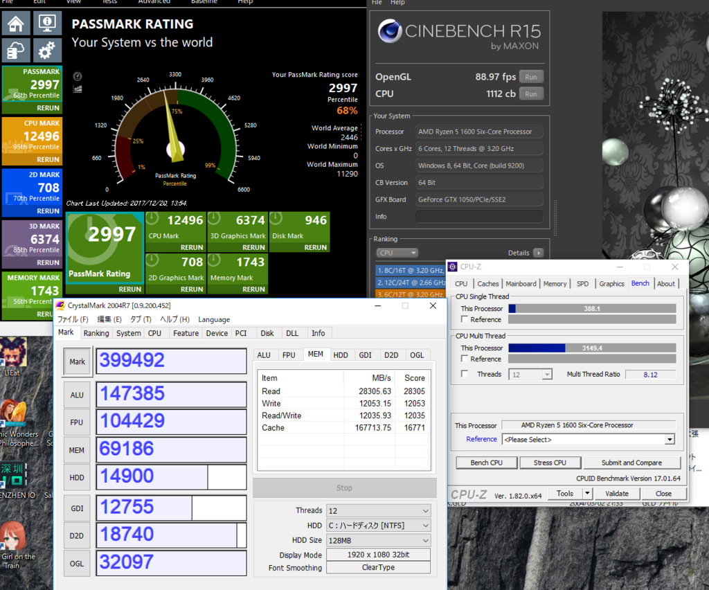The width and height of the screenshot is (709, 590).
Task: Open the CrystalMark Threads dropdown
Action: point(379,510)
